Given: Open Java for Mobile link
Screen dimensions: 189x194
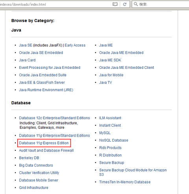Looking at the screenshot, I should (x=111, y=75).
